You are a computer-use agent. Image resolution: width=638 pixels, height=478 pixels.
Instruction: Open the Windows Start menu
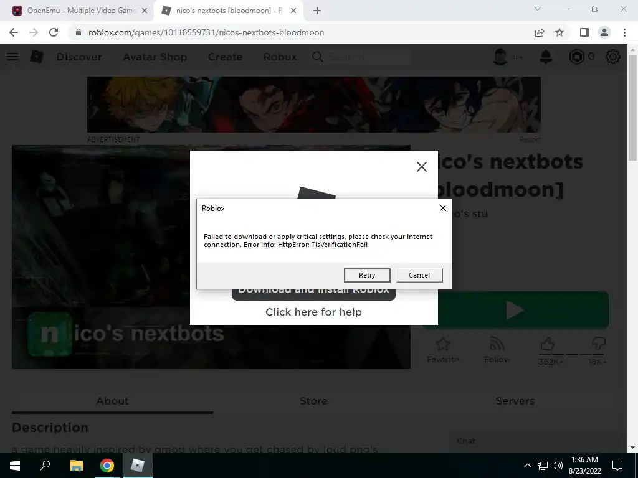[15, 466]
